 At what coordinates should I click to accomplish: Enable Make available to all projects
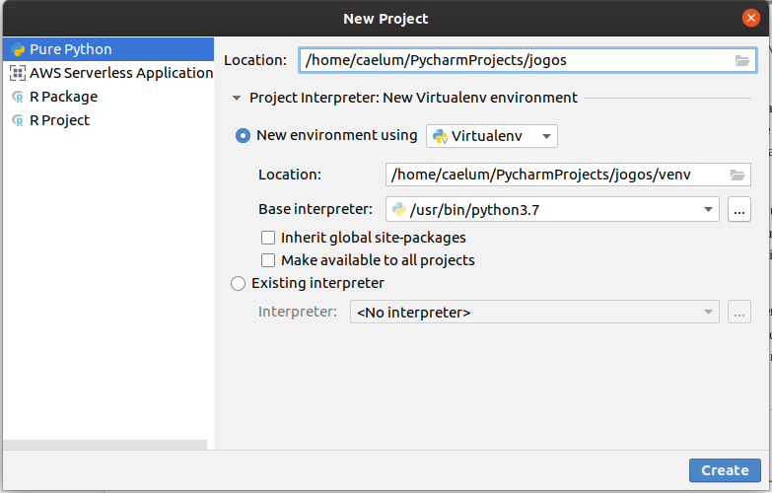[268, 260]
